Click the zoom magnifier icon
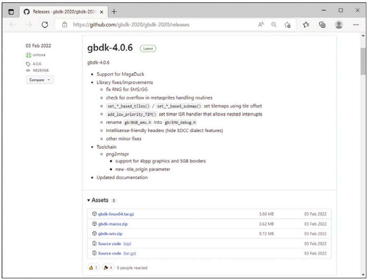The width and height of the screenshot is (368, 280). click(x=274, y=25)
